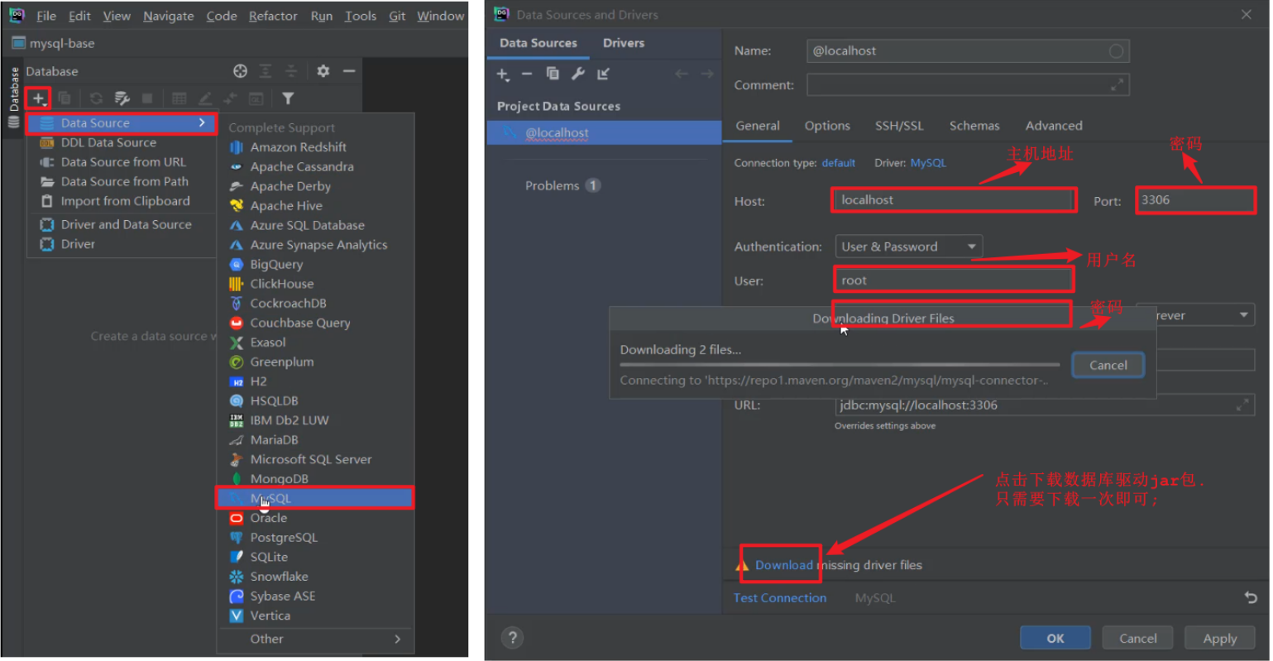Click the Port field showing 3306
Image resolution: width=1273 pixels, height=661 pixels.
click(1195, 200)
